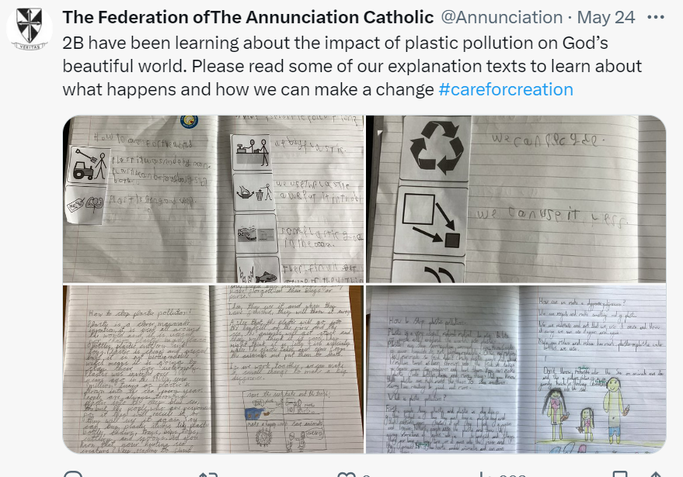Open the photo showing the recycling symbol
The width and height of the screenshot is (683, 477).
pyautogui.click(x=516, y=199)
